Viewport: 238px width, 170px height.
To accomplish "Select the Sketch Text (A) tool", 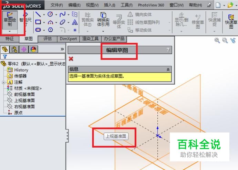I will (75, 22).
